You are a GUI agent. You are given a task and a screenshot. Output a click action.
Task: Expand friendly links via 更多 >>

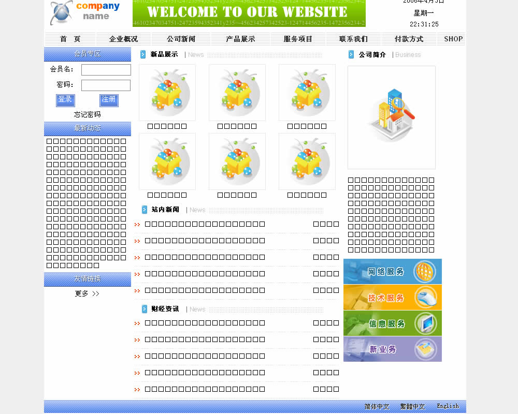pos(87,293)
